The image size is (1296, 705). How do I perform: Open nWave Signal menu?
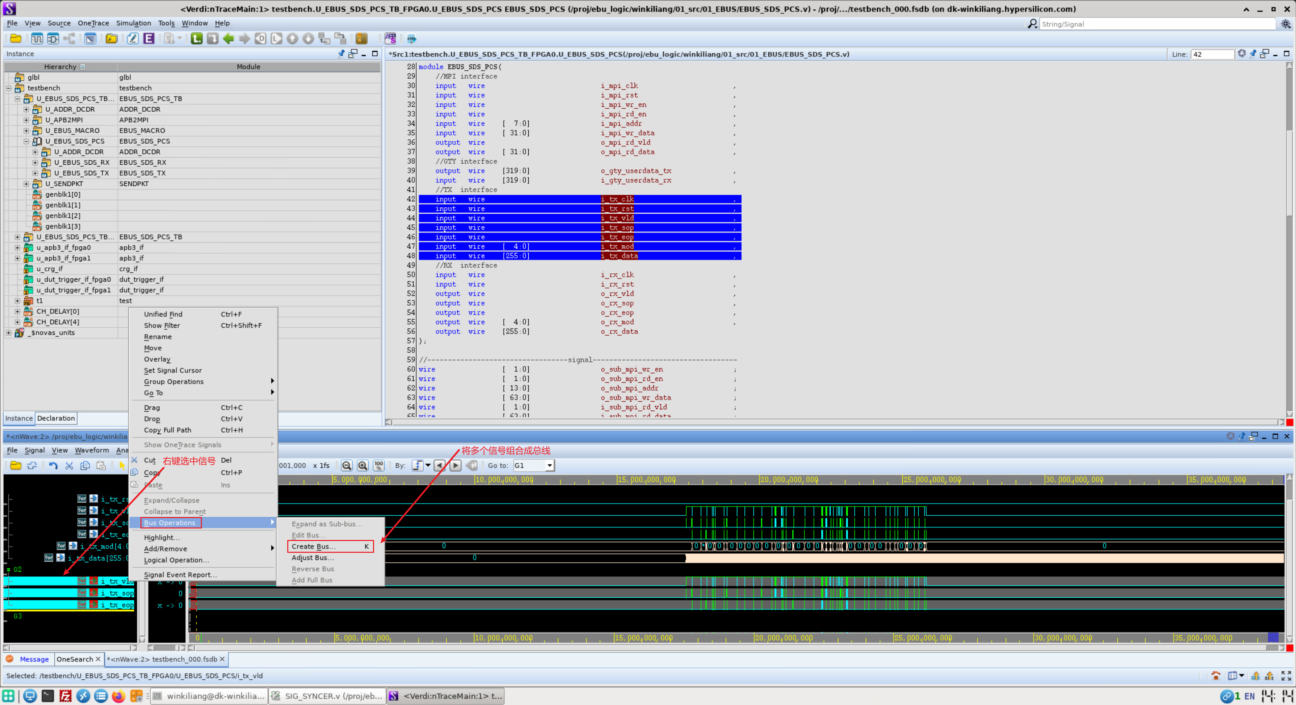(34, 451)
